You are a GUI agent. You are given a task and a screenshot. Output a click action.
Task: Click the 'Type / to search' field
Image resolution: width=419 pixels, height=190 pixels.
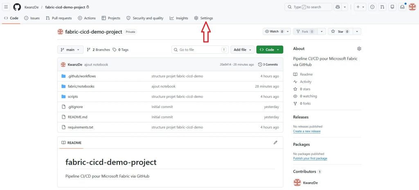(x=309, y=7)
